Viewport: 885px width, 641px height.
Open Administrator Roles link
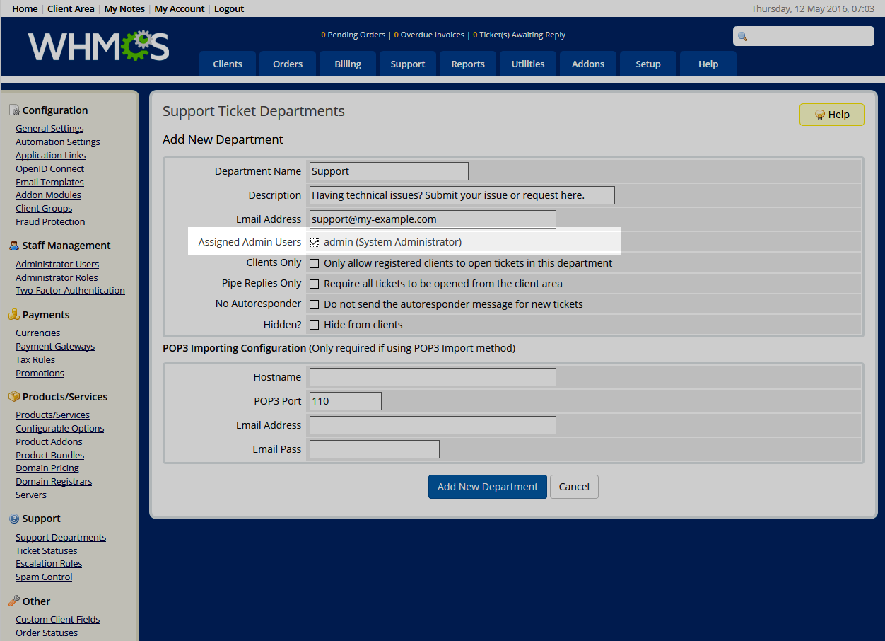pos(57,278)
